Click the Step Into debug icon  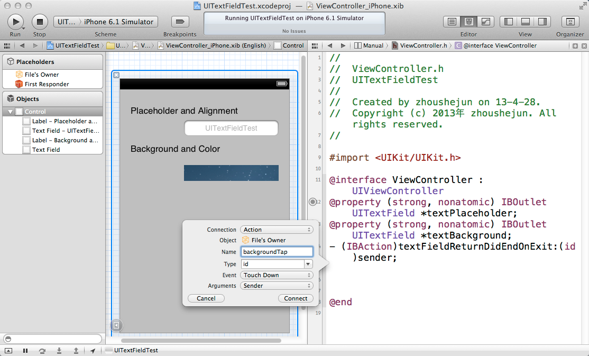(59, 350)
